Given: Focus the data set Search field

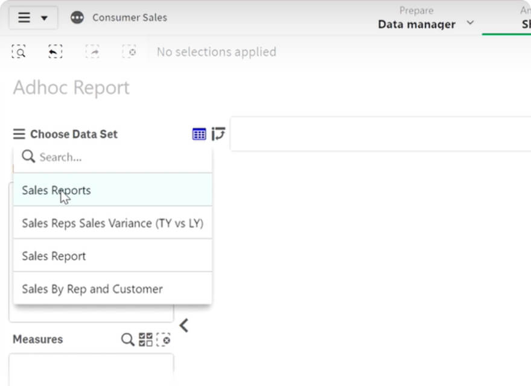Looking at the screenshot, I should coord(112,157).
